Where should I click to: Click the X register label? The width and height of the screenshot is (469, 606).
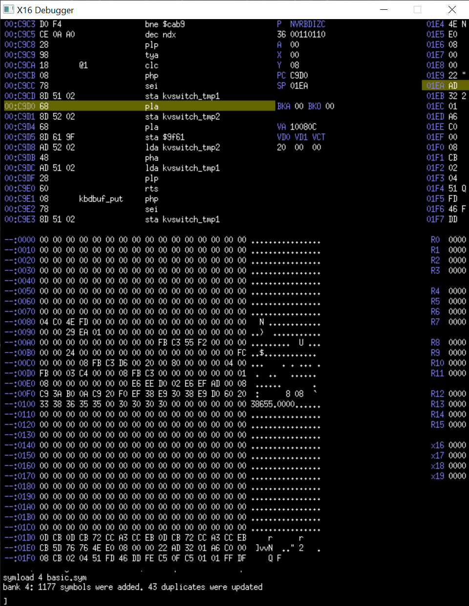pyautogui.click(x=279, y=55)
